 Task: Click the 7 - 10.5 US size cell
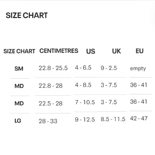[85, 102]
